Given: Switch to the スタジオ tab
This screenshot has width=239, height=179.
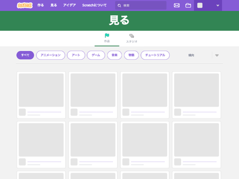Looking at the screenshot, I should point(131,38).
